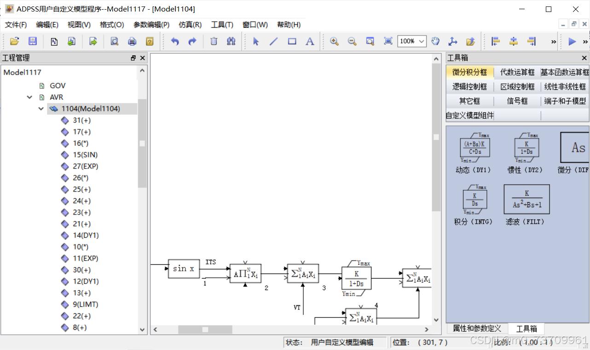
Task: Select the 滤波（FILT）filter component
Action: [526, 199]
